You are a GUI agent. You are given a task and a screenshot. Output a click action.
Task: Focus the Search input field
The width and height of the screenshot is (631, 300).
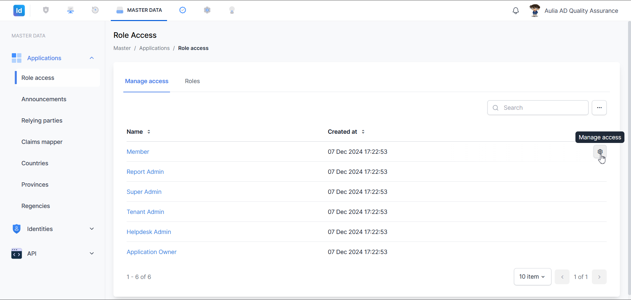[x=538, y=108]
